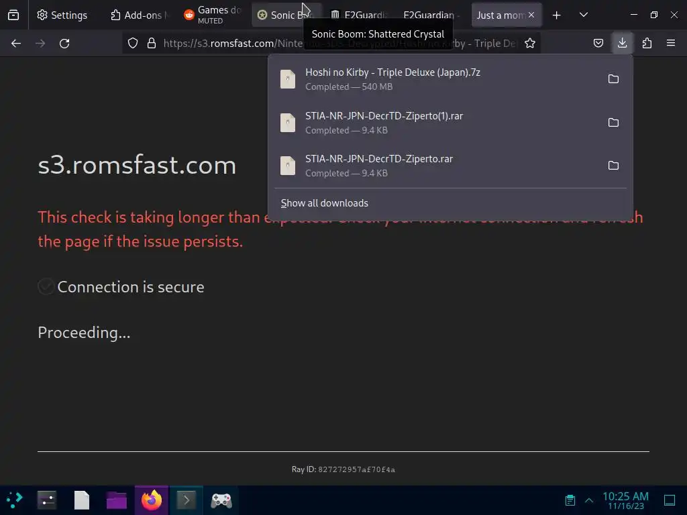This screenshot has width=687, height=515.
Task: Show Ziperto(1).rar in containing folder
Action: click(x=613, y=122)
